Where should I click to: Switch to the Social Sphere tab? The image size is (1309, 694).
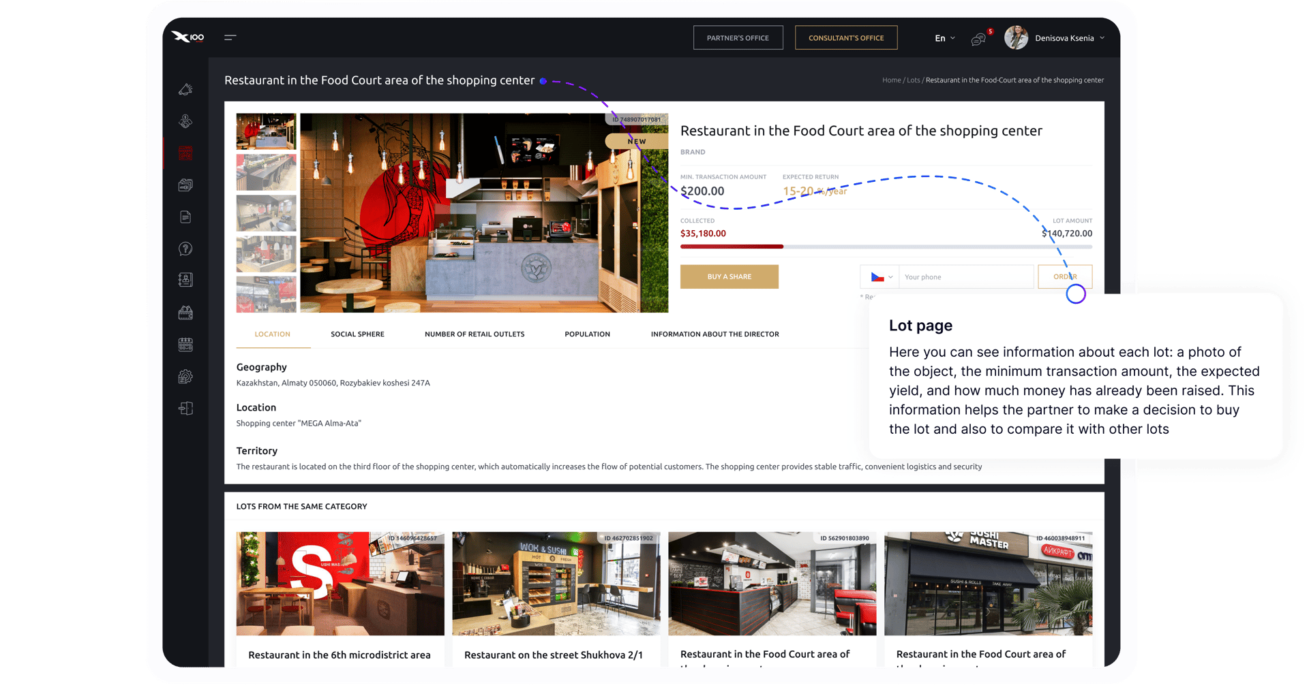click(x=357, y=334)
